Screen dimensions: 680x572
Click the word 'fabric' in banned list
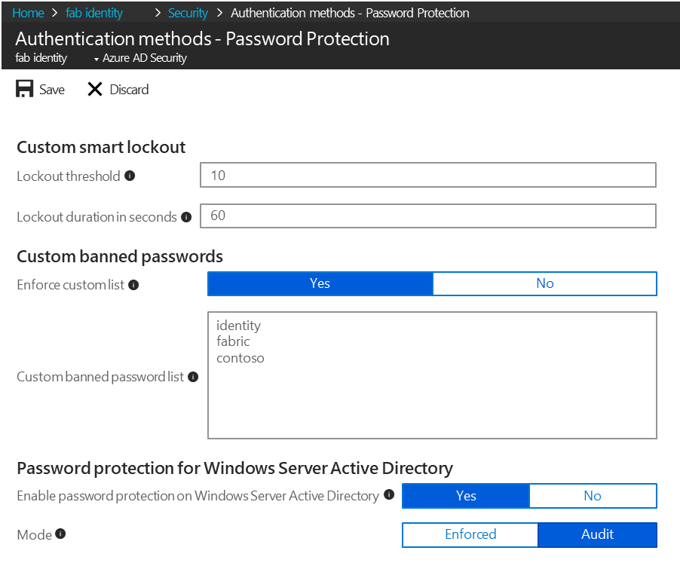(233, 341)
